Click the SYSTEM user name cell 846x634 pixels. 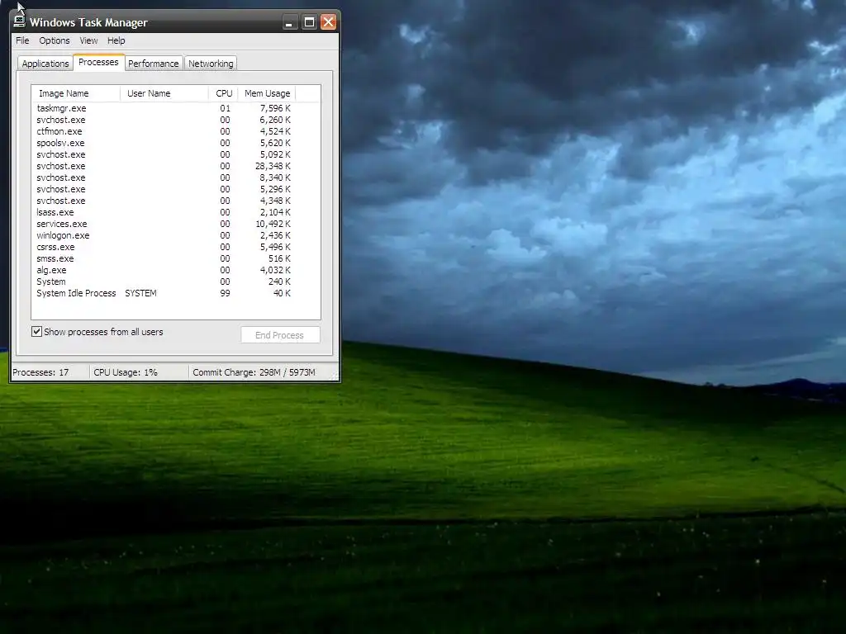[140, 293]
